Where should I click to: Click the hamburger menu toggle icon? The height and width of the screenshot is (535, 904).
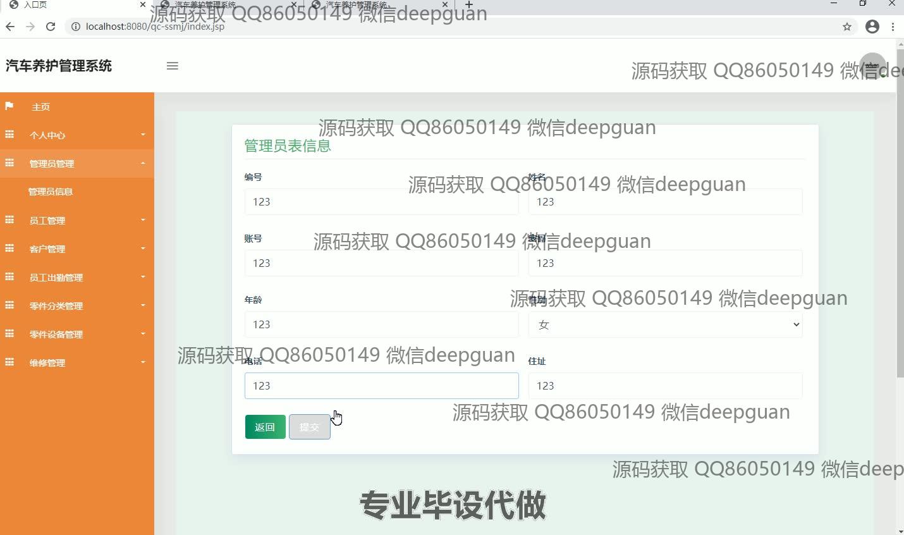[172, 66]
